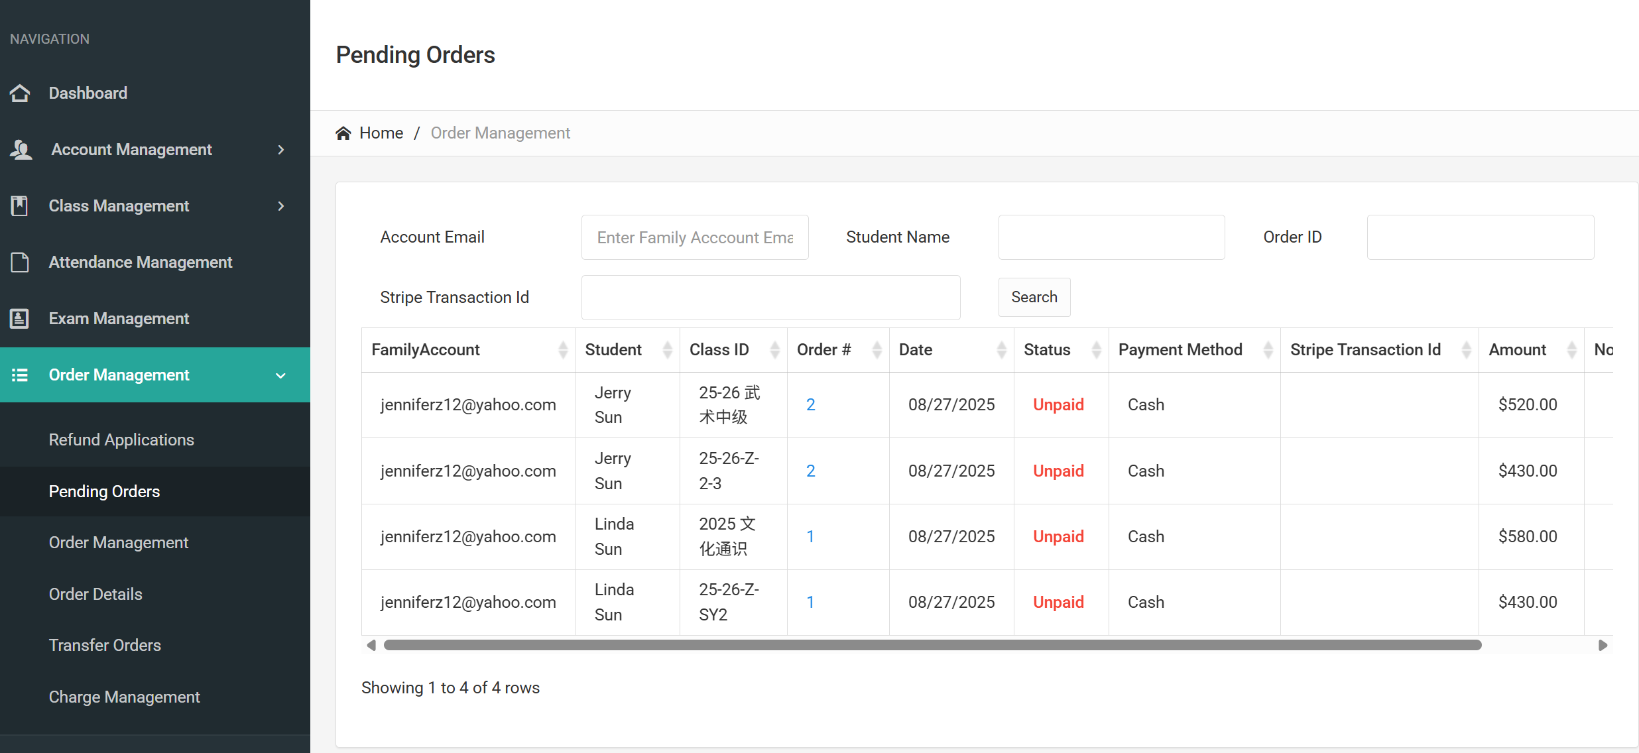Collapse the Order Management submenu chevron
This screenshot has height=753, width=1639.
(281, 376)
